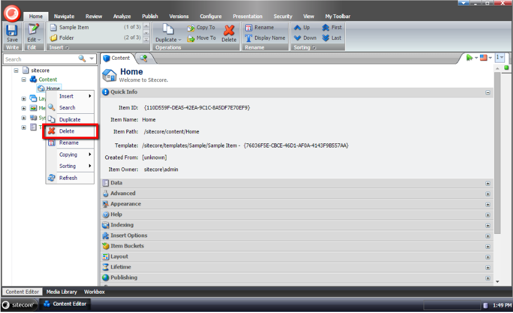The width and height of the screenshot is (513, 313).
Task: Click Move To in the ribbon
Action: (202, 38)
